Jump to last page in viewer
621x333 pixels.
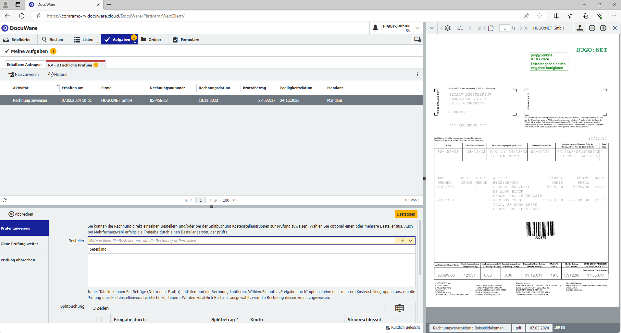tap(526, 28)
